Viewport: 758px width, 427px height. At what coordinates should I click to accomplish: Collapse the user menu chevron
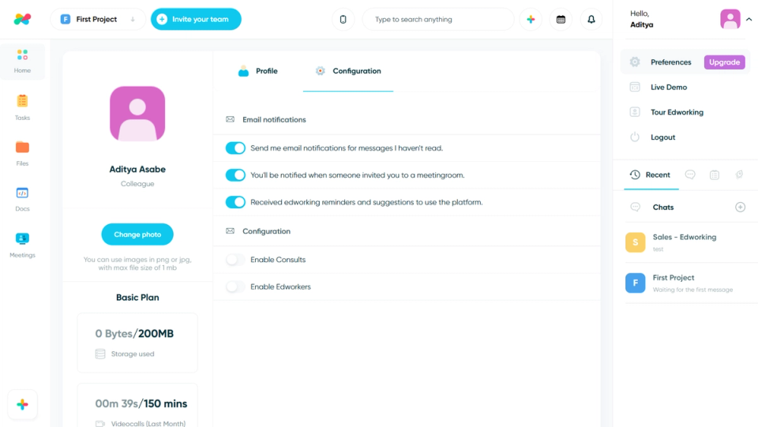tap(749, 20)
